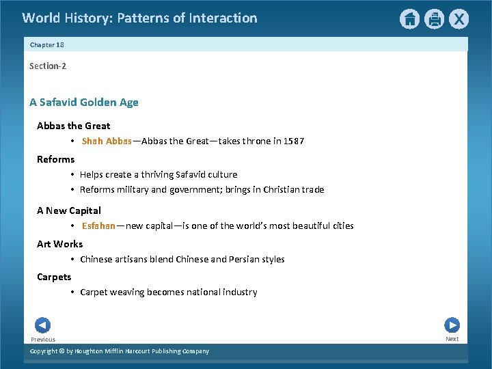Screen dimensions: 492x369
Task: Click the title World History: Patterns of Interaction
Action: [x=139, y=18]
